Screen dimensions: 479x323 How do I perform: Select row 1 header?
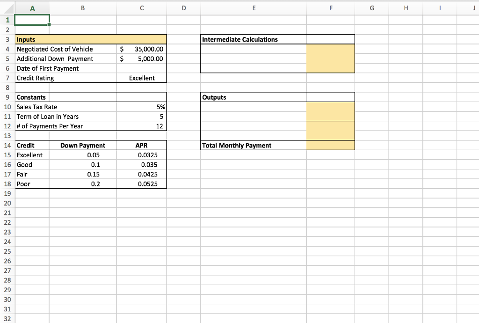[7, 20]
